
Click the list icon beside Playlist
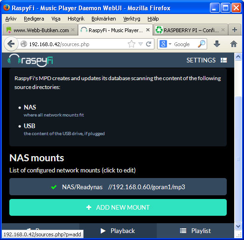click(x=183, y=231)
